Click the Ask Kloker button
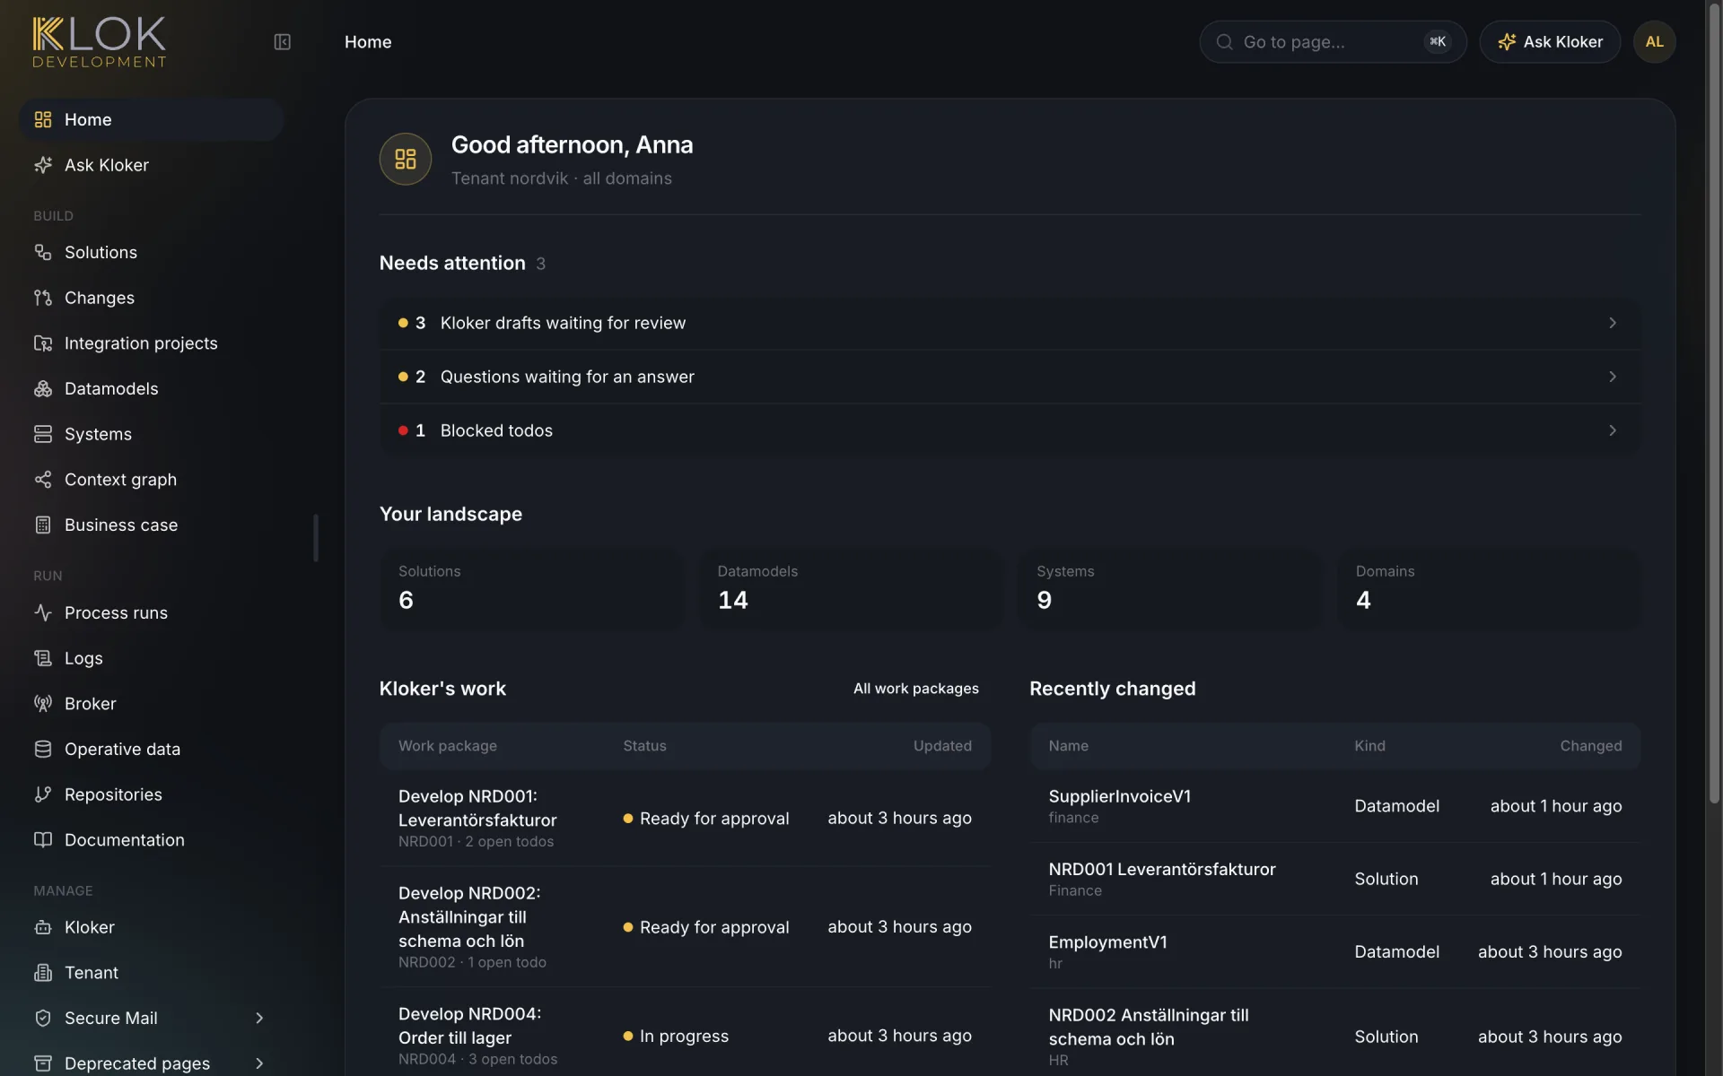 1550,42
